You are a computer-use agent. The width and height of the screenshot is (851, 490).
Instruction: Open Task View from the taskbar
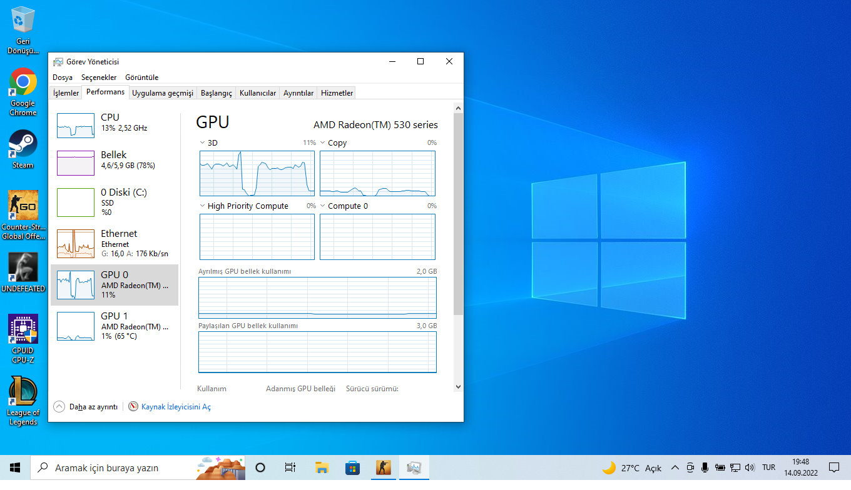click(290, 467)
